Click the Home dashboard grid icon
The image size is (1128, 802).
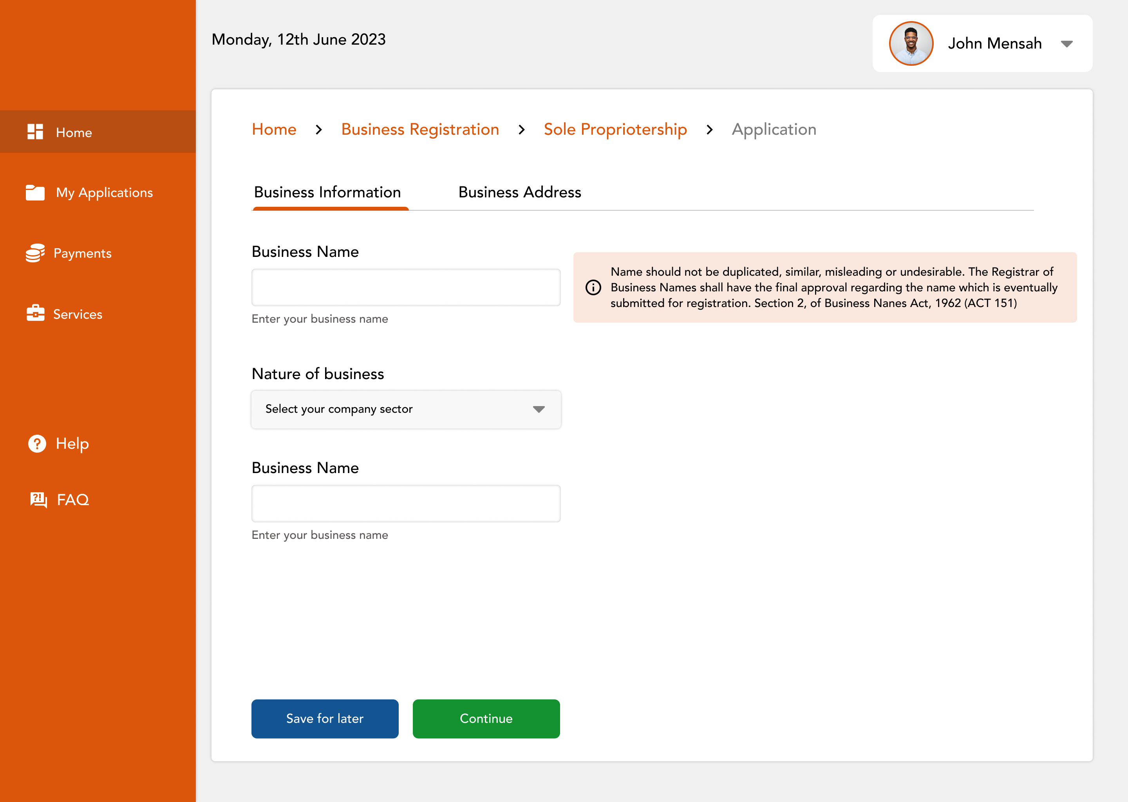point(35,132)
